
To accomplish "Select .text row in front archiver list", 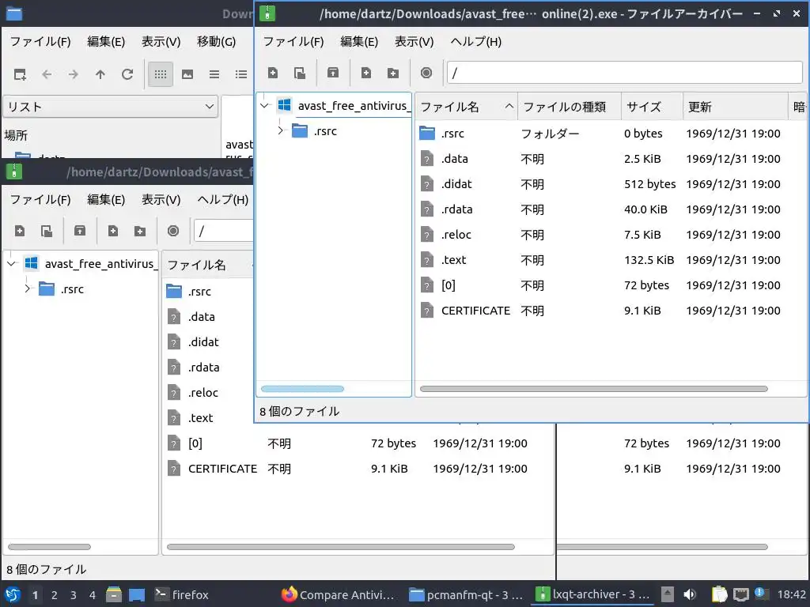I will click(x=610, y=260).
